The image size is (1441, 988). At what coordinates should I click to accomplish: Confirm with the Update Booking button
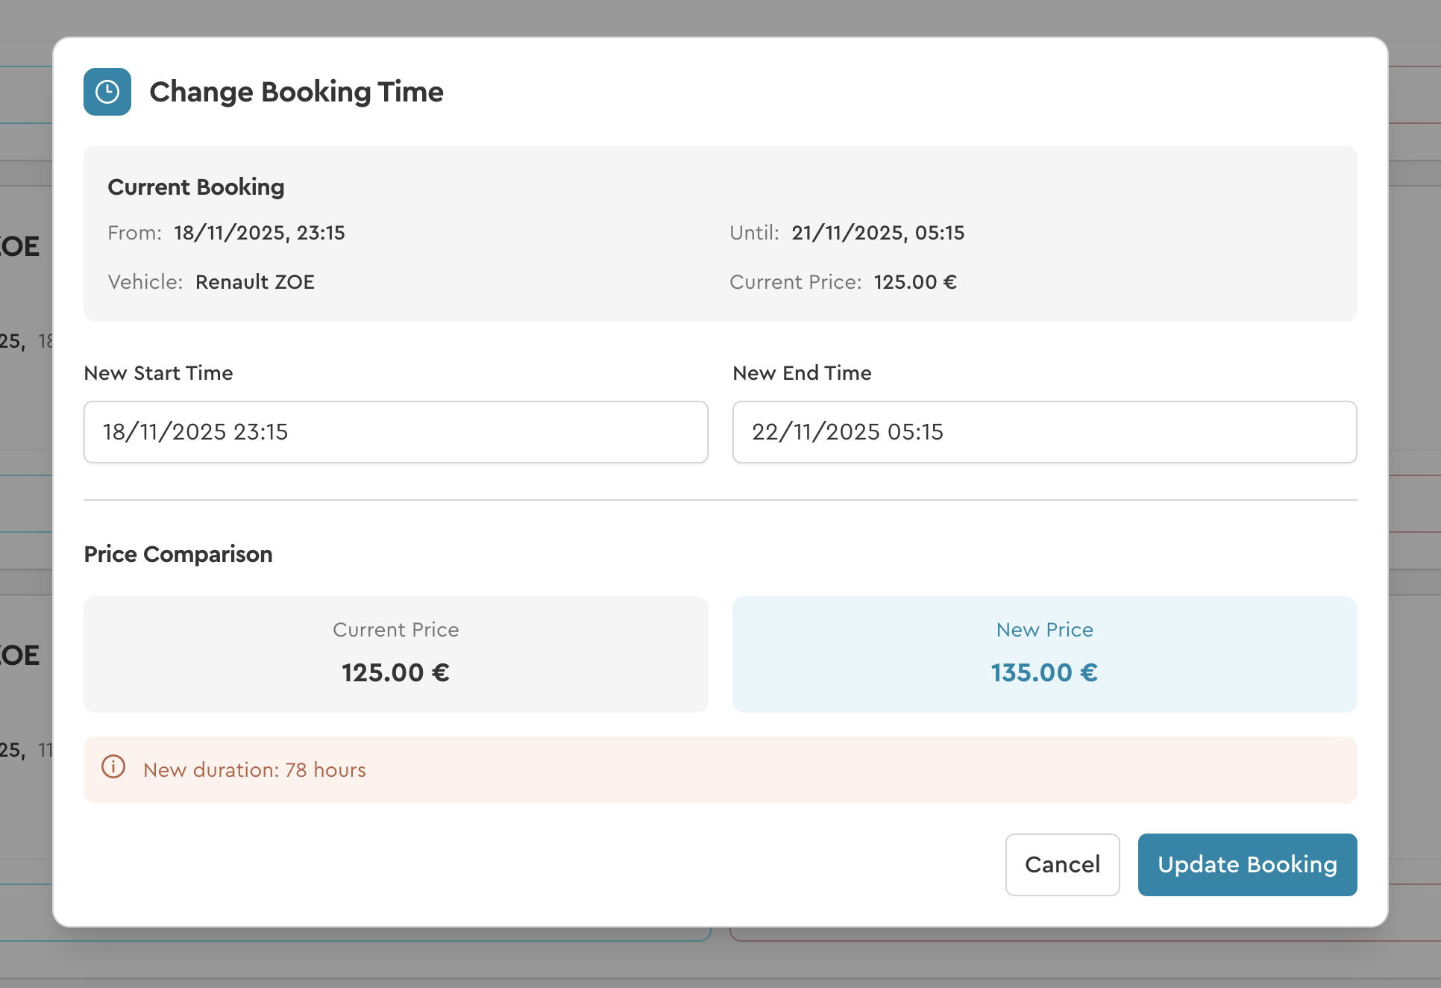click(1247, 865)
